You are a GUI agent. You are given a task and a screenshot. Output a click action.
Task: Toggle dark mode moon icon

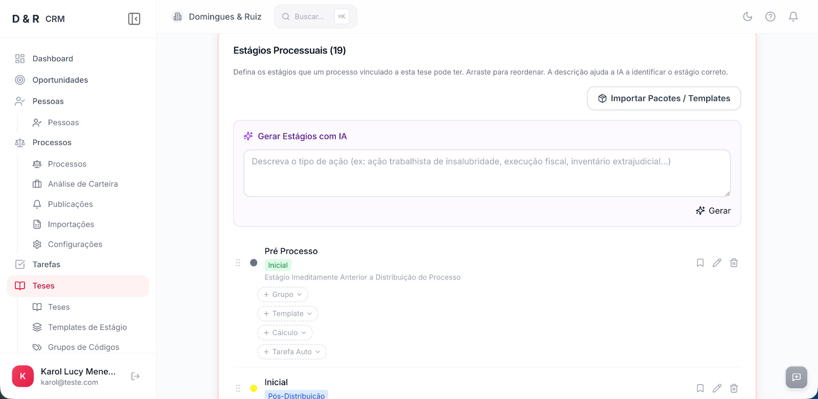point(747,16)
